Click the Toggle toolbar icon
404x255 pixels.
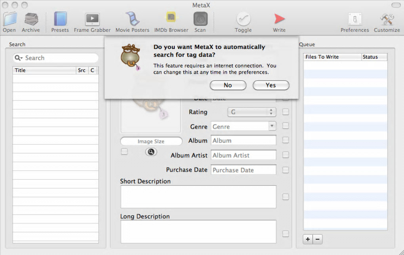tap(243, 19)
